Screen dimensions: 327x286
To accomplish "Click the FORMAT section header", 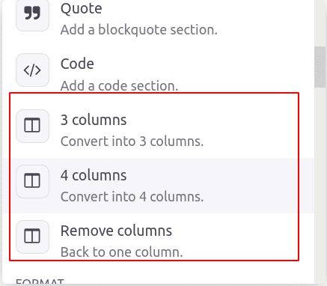I will click(x=40, y=282).
